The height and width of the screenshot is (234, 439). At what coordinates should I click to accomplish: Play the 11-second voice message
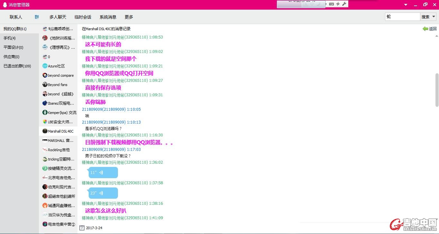[103, 173]
